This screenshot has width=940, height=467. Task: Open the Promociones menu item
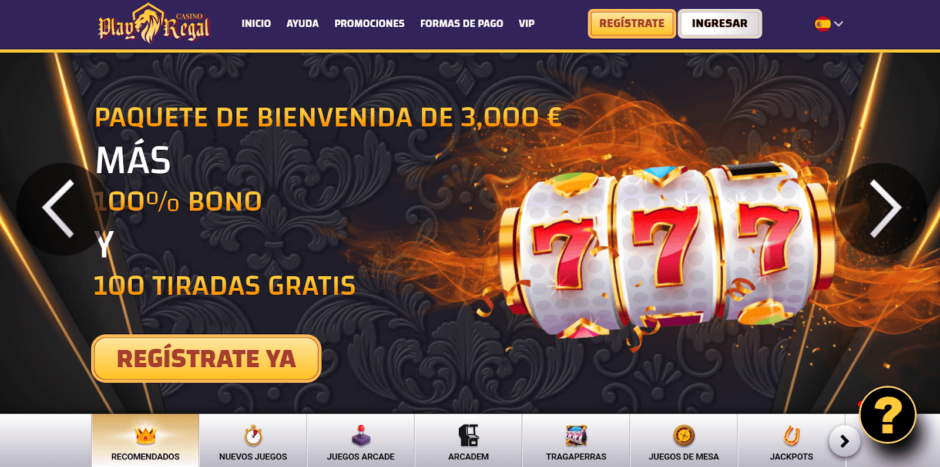coord(370,23)
